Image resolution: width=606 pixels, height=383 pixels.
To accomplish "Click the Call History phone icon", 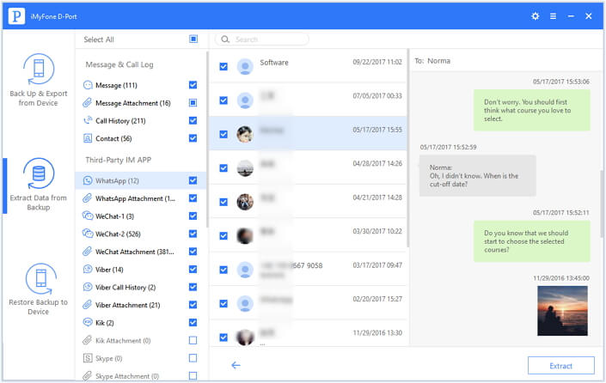I will point(88,120).
